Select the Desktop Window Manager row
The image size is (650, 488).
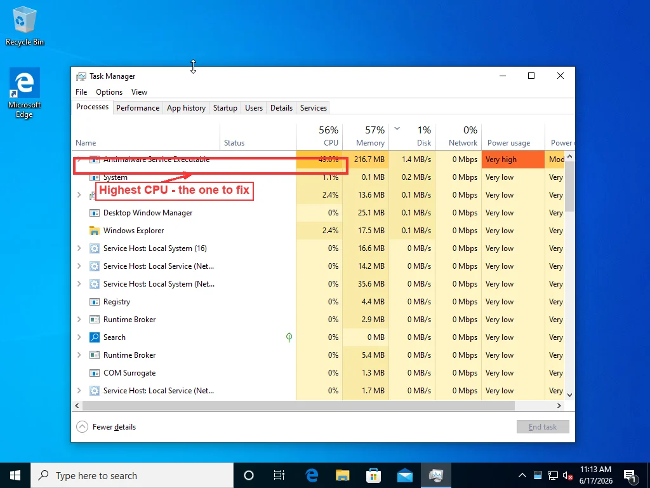tap(319, 213)
